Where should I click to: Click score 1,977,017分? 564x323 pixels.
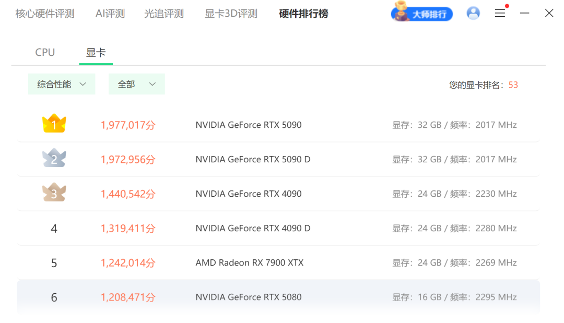(128, 125)
